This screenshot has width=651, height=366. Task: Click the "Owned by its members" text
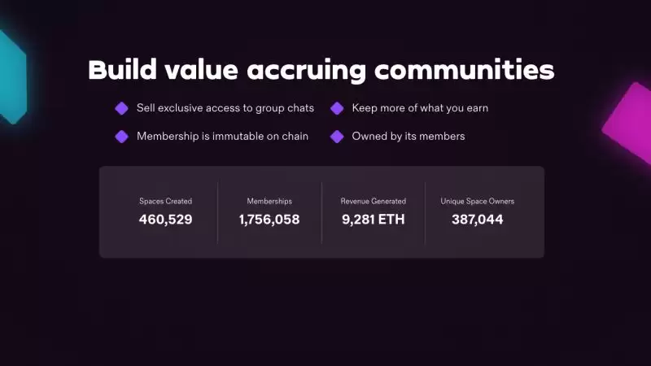409,137
